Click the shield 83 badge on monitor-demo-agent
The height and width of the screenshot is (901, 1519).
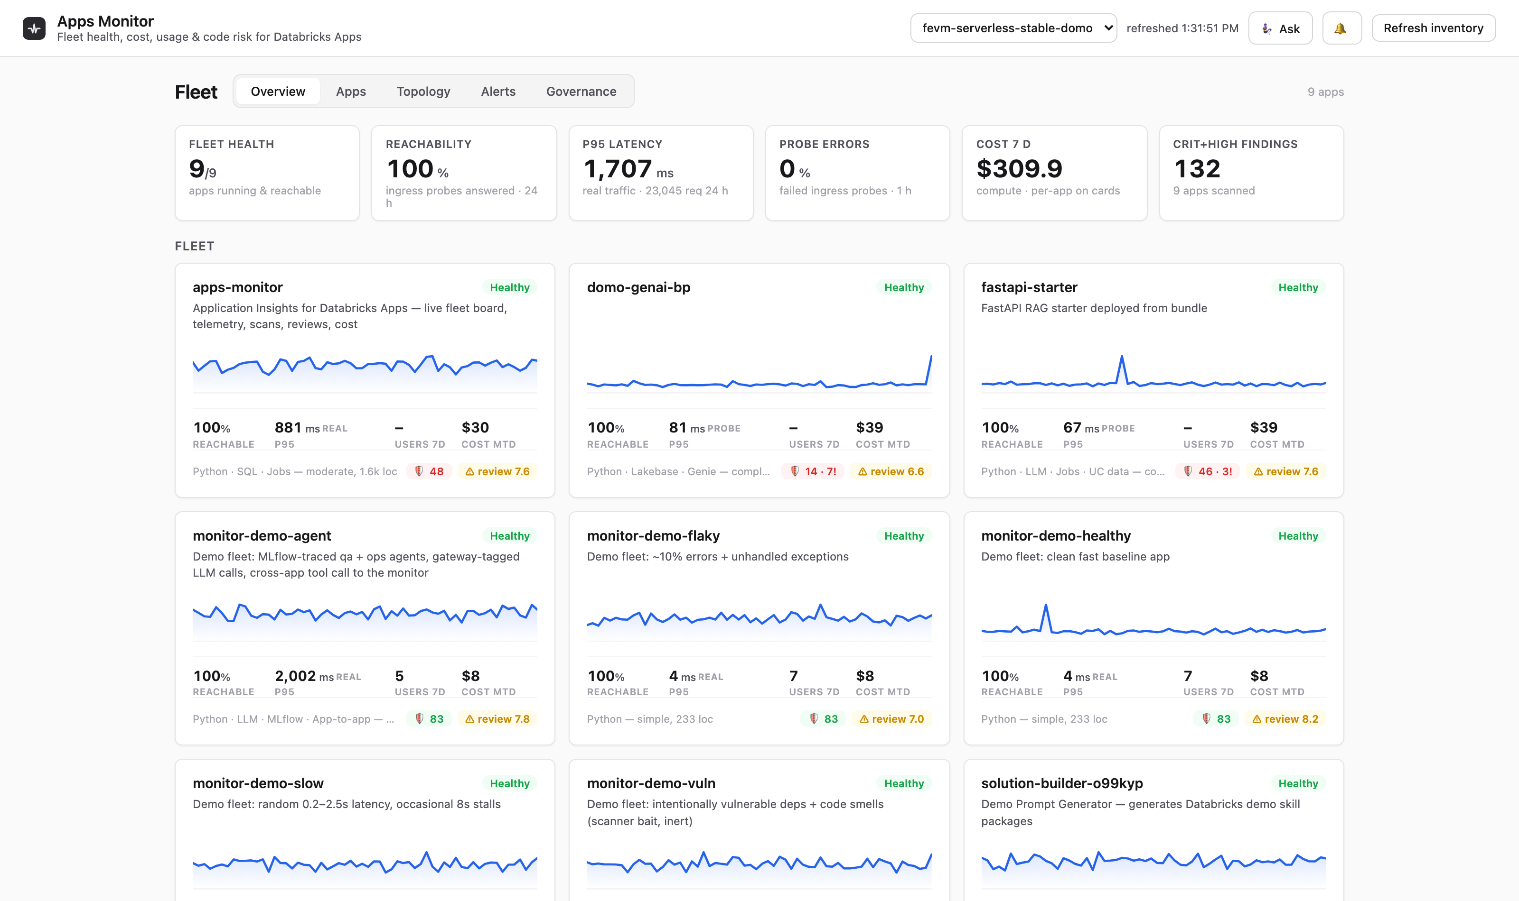coord(429,719)
